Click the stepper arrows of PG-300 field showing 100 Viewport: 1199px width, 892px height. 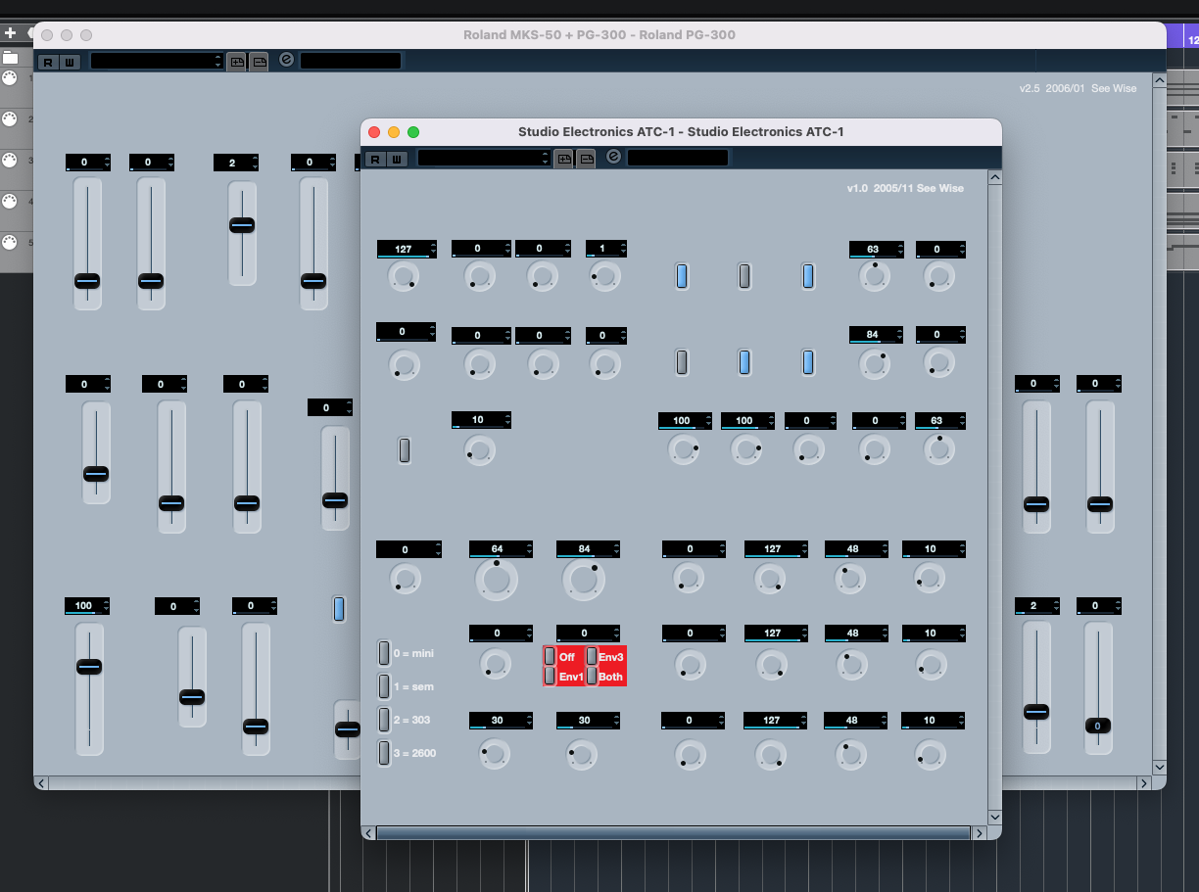tap(105, 605)
